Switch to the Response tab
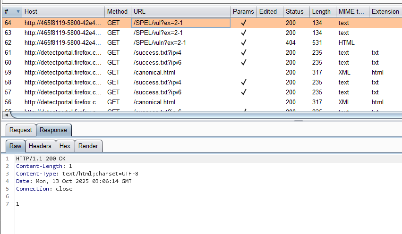Viewport: 402px width, 234px height. [53, 130]
